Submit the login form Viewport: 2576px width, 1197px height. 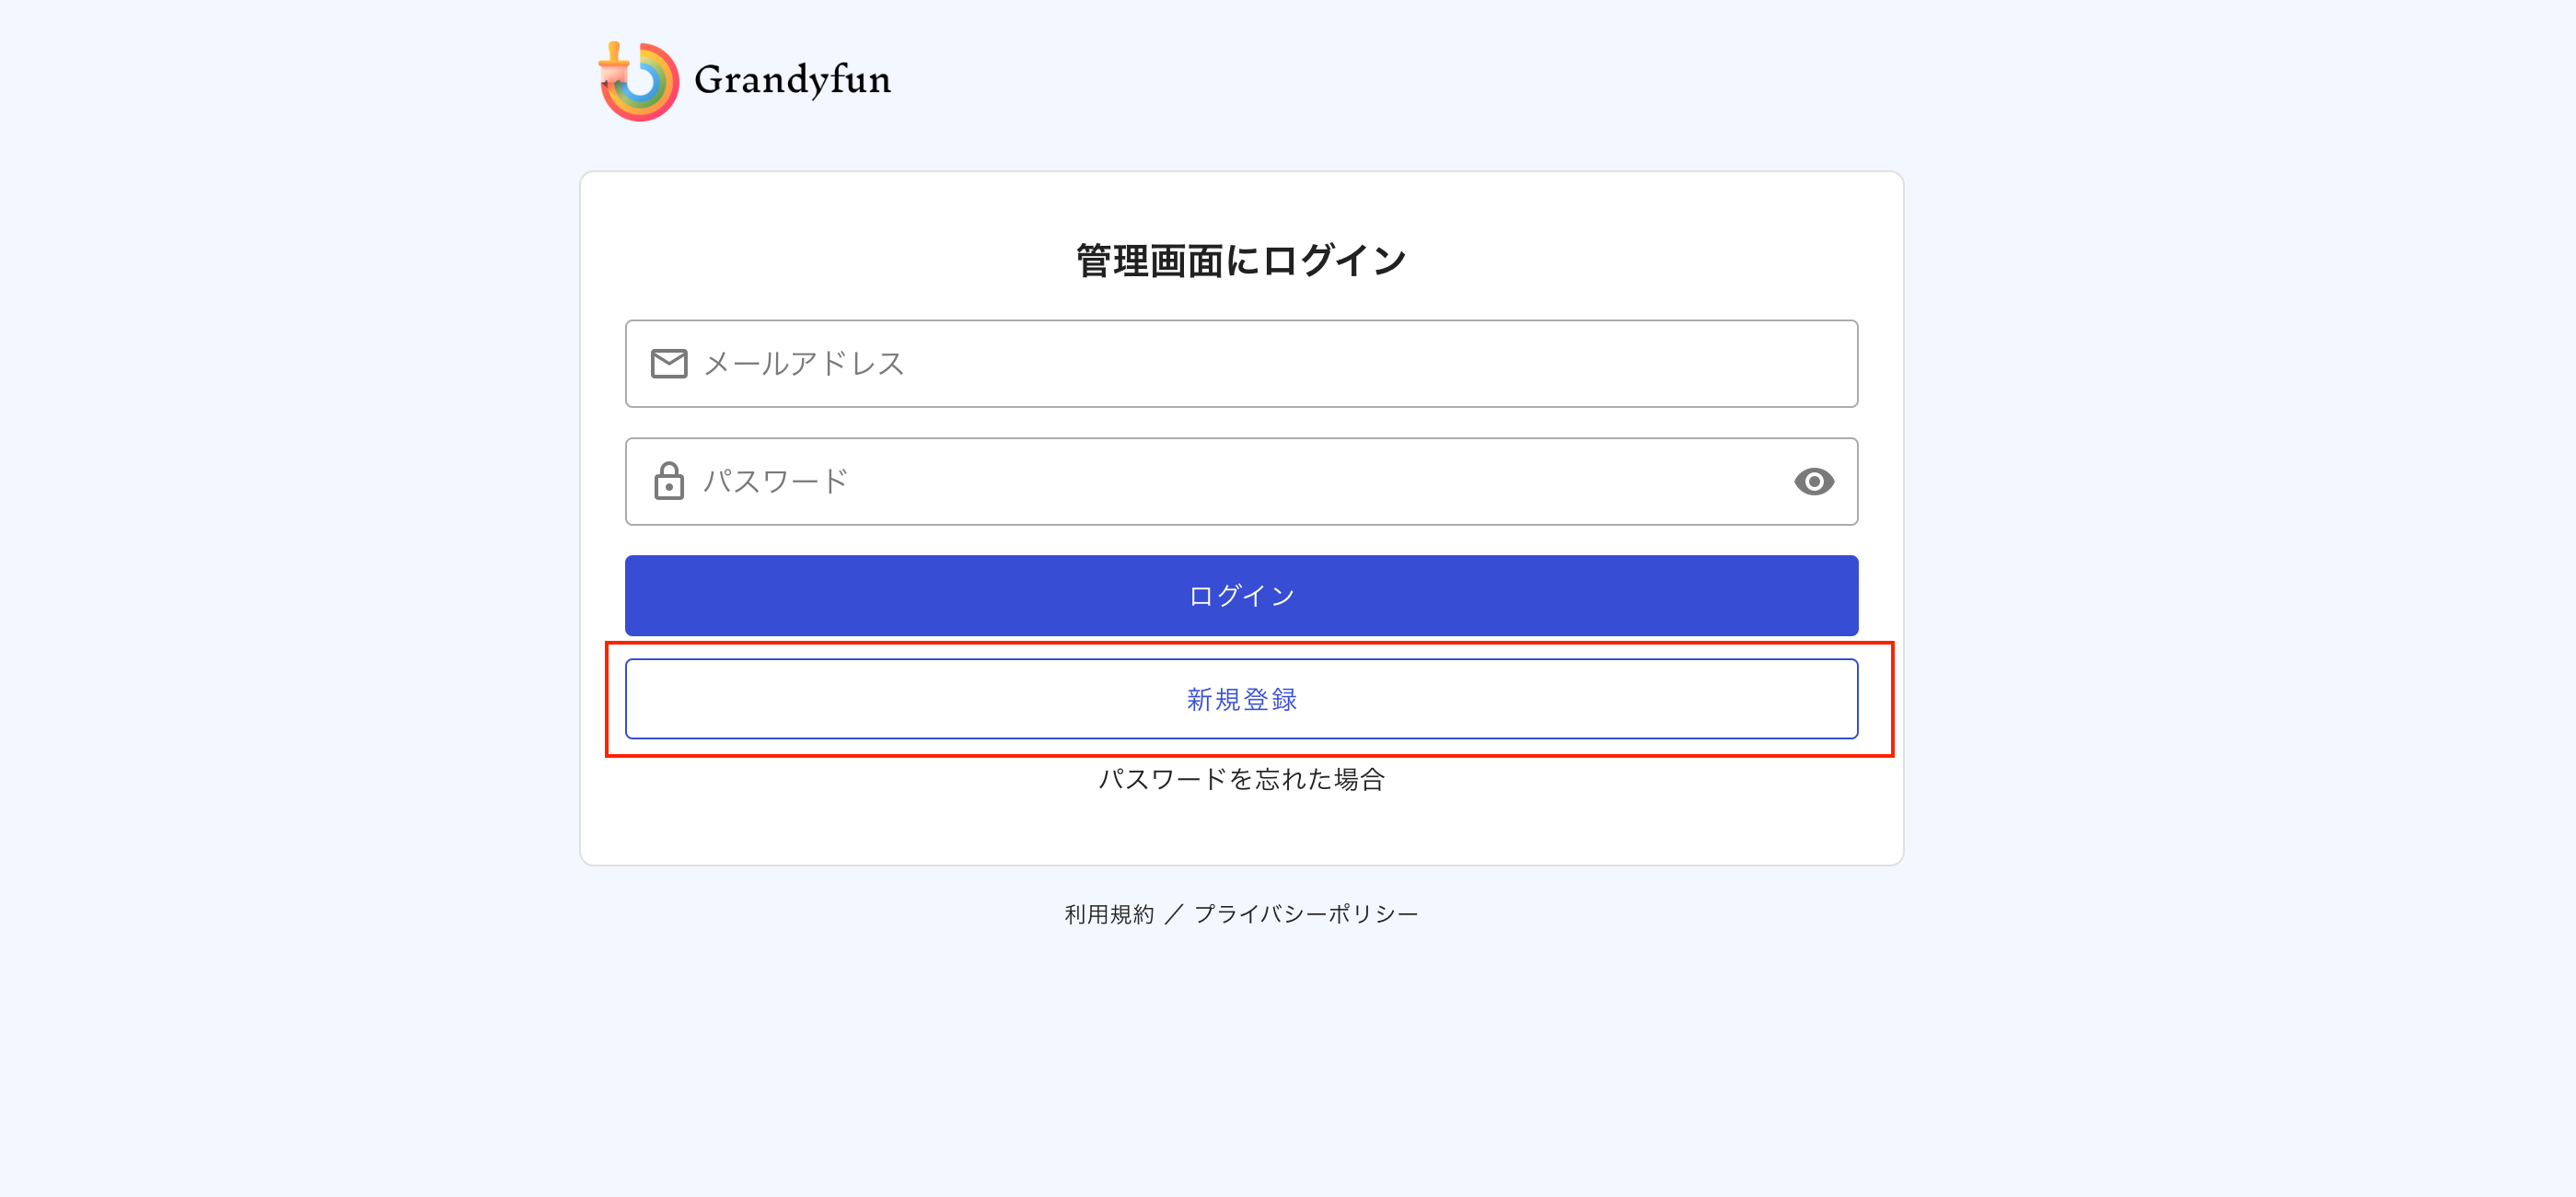(x=1240, y=594)
